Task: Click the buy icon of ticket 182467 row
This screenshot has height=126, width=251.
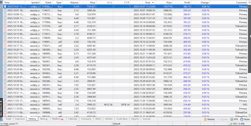Action: tap(5, 61)
